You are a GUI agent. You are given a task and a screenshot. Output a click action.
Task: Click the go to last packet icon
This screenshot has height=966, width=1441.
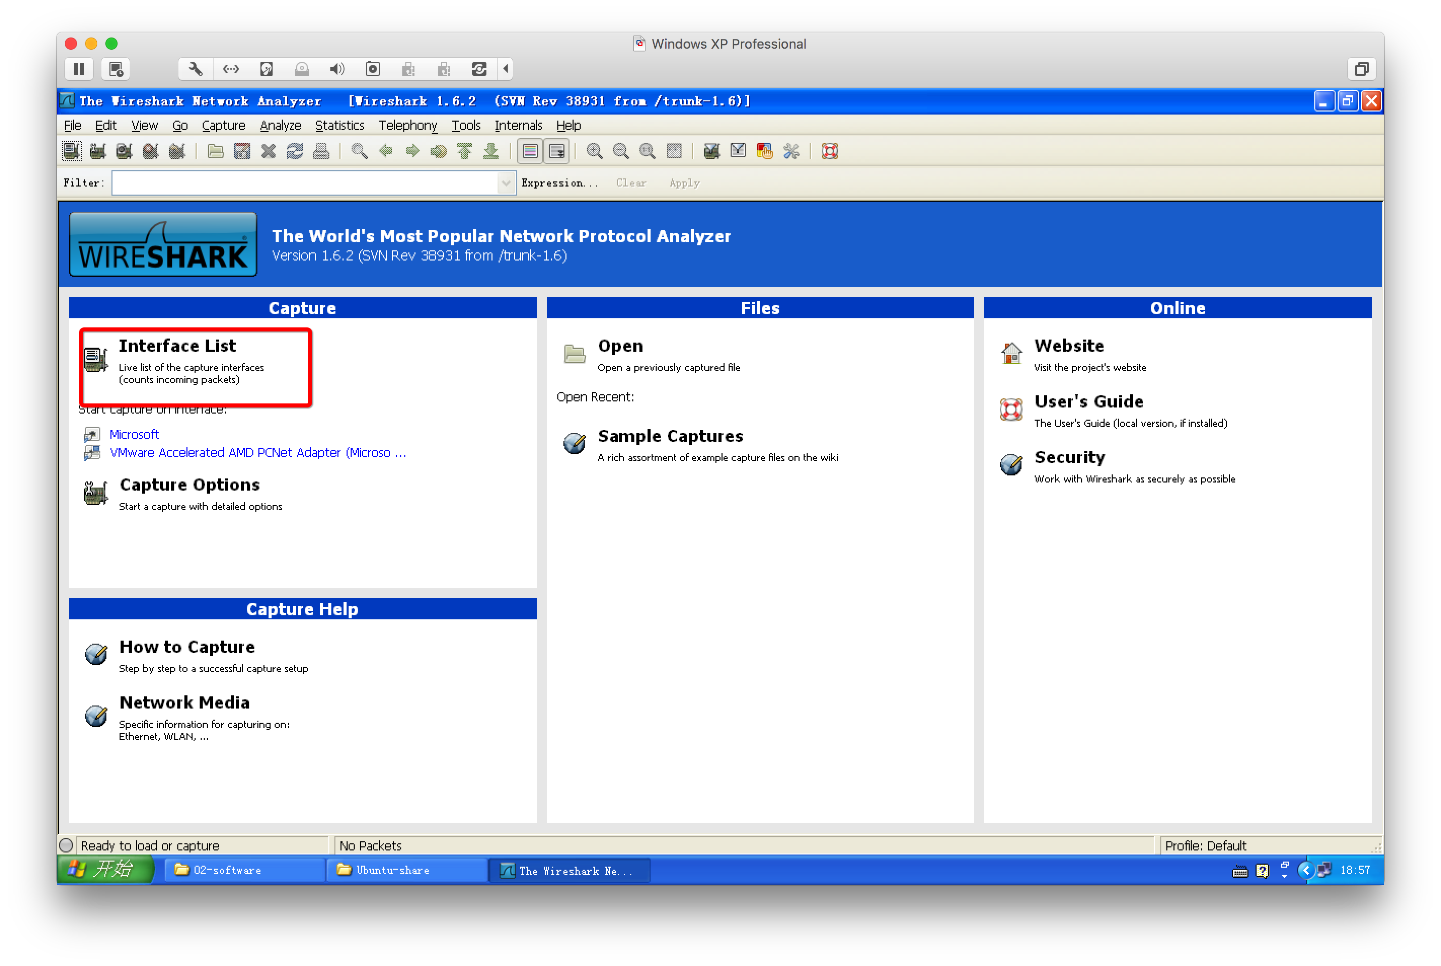[x=491, y=151]
